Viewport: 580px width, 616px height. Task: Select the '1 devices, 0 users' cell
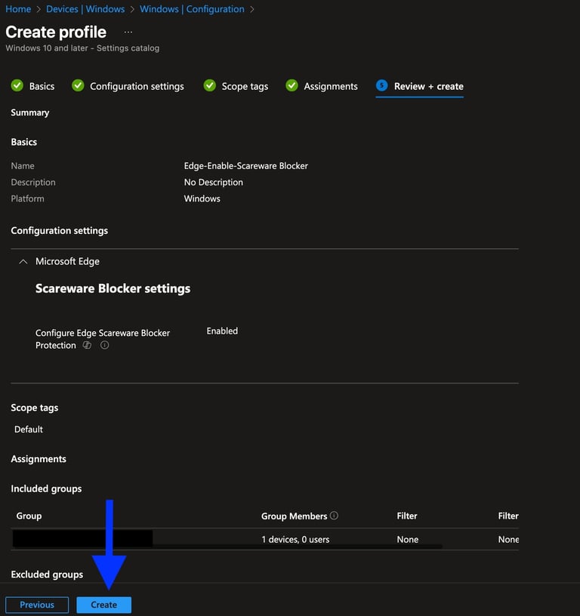click(295, 540)
